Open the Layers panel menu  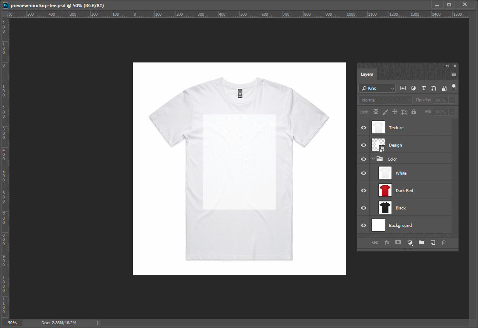(x=453, y=74)
